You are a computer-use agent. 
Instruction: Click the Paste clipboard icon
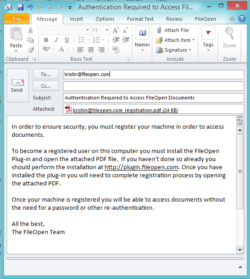coord(16,33)
